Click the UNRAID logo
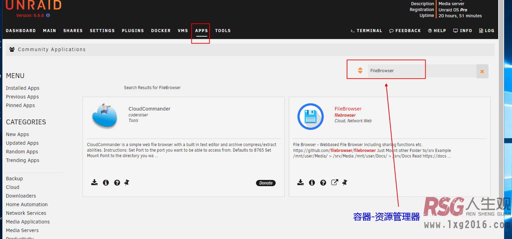Image resolution: width=512 pixels, height=239 pixels. [34, 5]
